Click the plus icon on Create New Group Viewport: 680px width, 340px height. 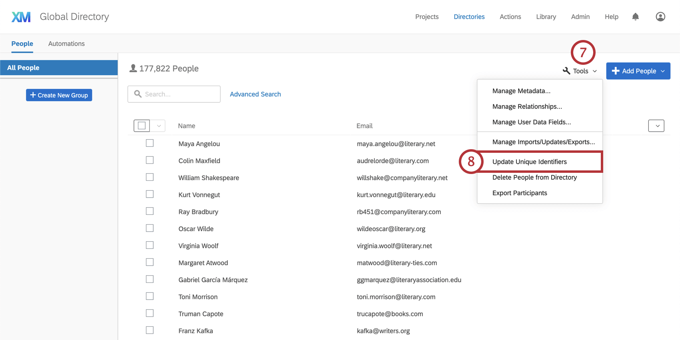(33, 95)
